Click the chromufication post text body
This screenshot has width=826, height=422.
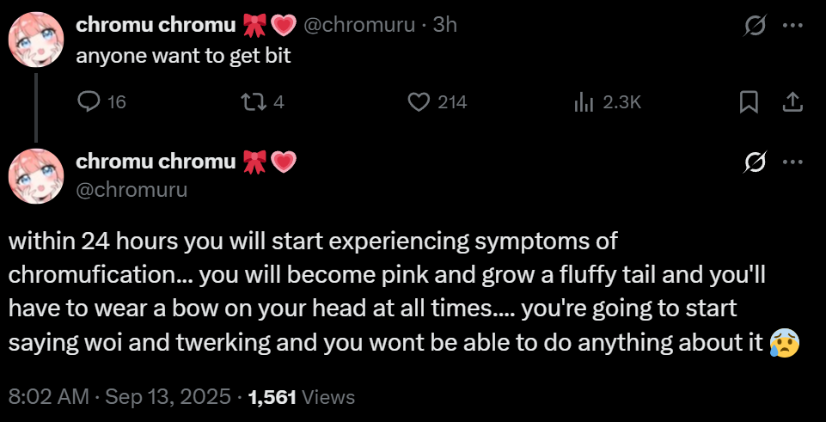[x=387, y=291]
